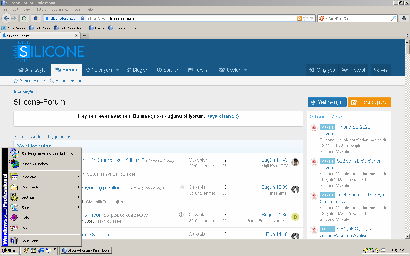The image size is (410, 256).
Task: Click inside the URL address field
Action: (191, 19)
